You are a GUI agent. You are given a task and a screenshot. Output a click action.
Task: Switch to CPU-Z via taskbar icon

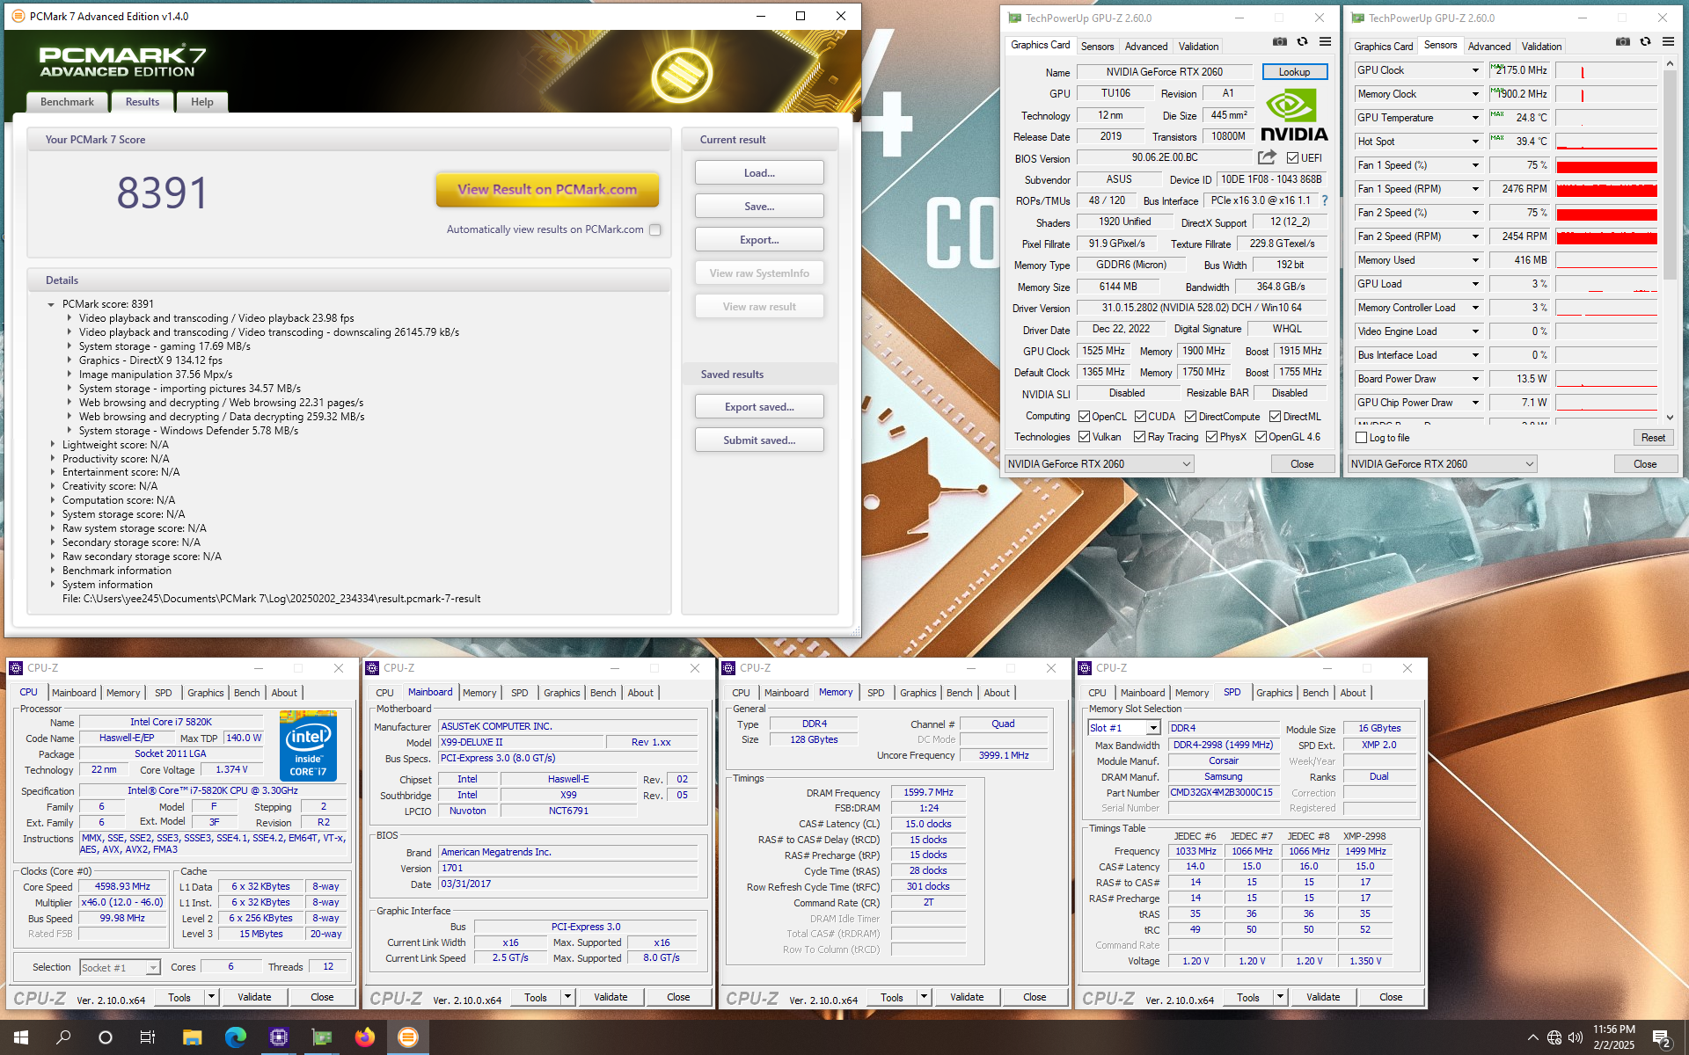[x=279, y=1037]
